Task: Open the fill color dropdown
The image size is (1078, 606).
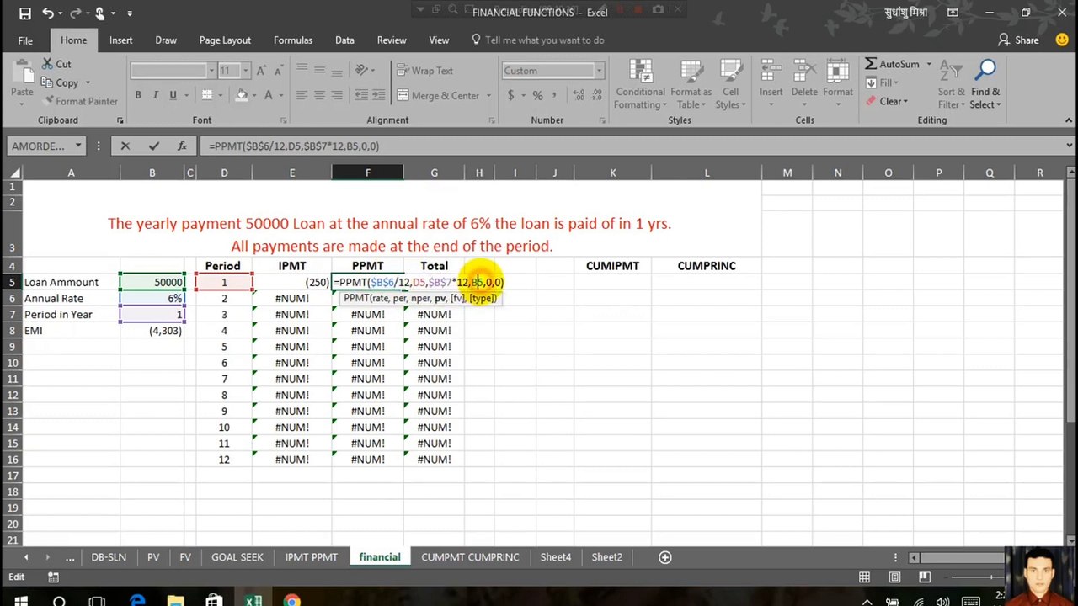Action: [255, 95]
